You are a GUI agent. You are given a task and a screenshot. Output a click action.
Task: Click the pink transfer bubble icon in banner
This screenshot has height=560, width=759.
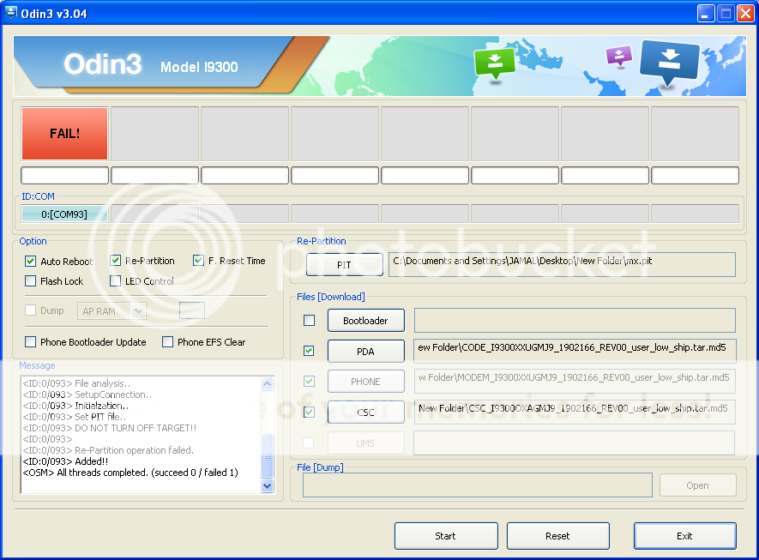point(619,55)
